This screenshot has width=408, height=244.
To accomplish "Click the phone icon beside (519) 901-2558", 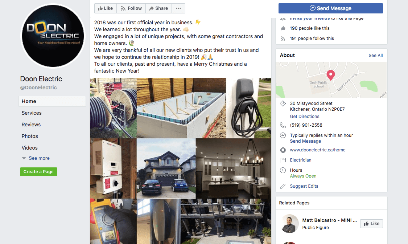I will point(283,125).
